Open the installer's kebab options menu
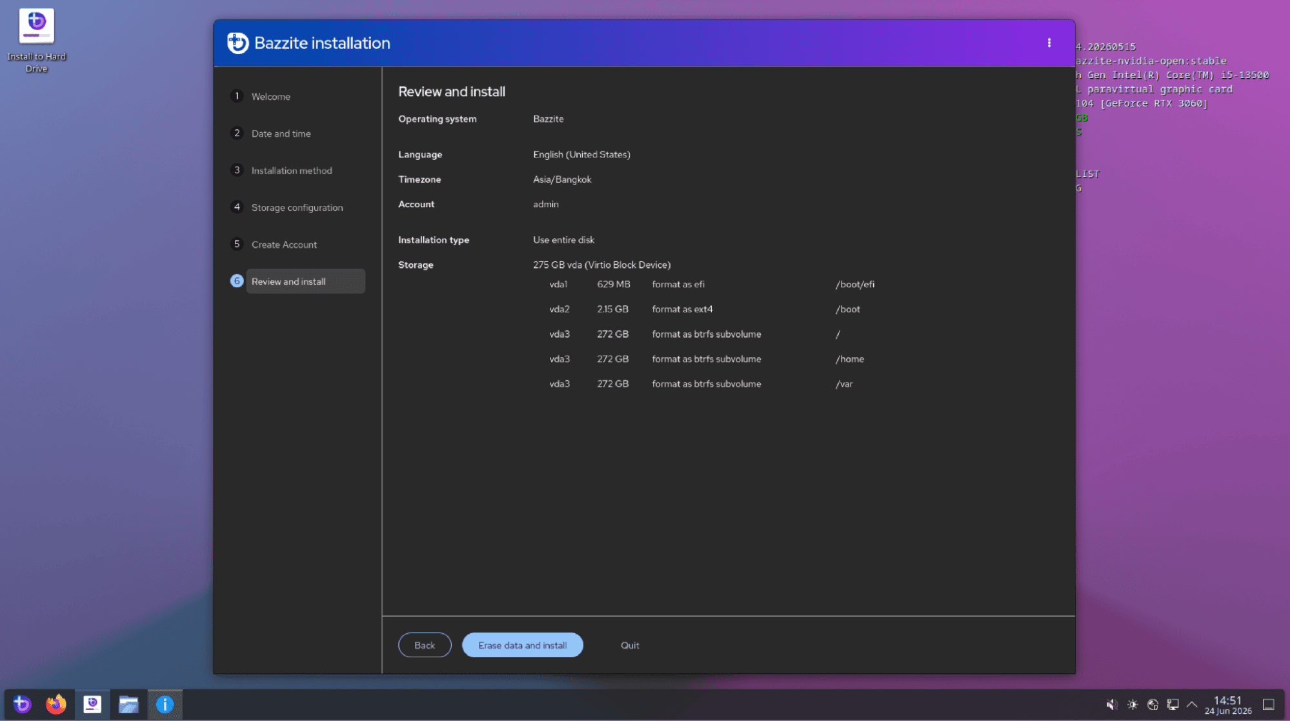The height and width of the screenshot is (721, 1290). point(1049,43)
